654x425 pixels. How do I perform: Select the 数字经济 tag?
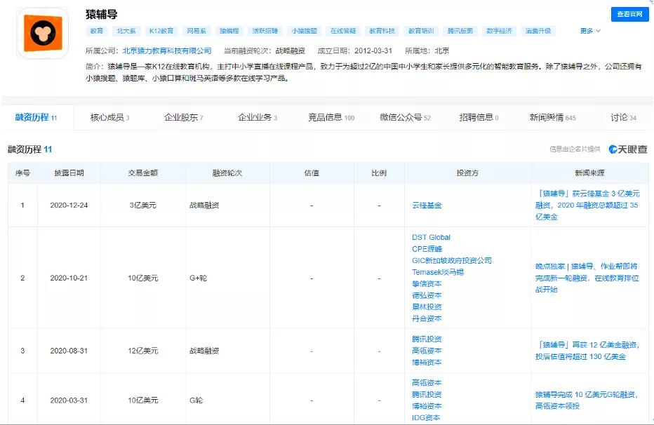499,31
